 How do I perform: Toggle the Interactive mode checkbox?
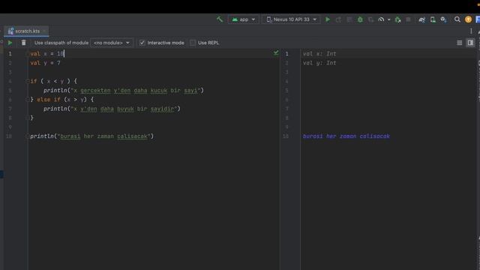[x=142, y=43]
